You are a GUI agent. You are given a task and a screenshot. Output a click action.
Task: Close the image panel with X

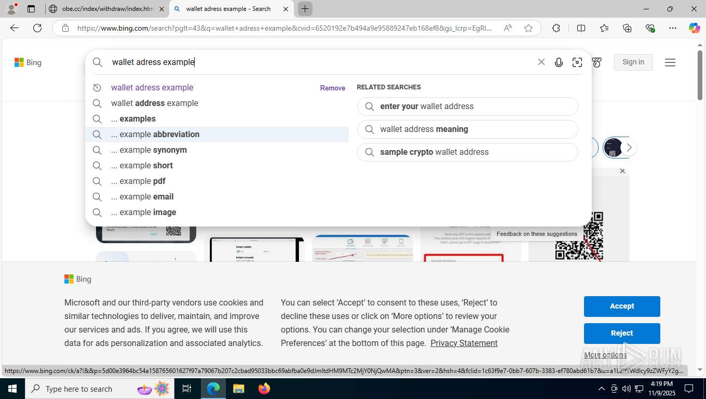click(622, 171)
